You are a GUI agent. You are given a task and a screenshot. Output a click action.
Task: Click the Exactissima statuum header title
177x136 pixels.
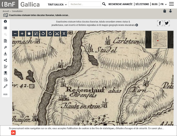(39, 15)
